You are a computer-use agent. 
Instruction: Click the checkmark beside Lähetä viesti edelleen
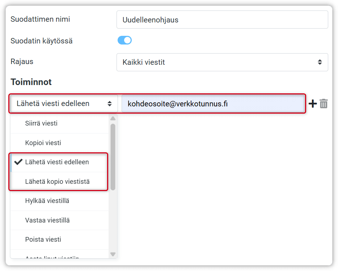tap(18, 162)
